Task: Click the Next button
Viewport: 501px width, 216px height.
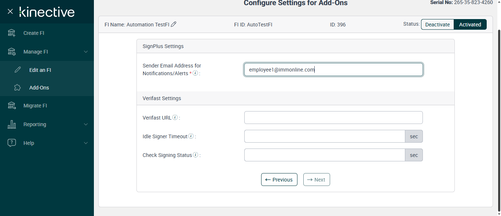Action: point(317,180)
